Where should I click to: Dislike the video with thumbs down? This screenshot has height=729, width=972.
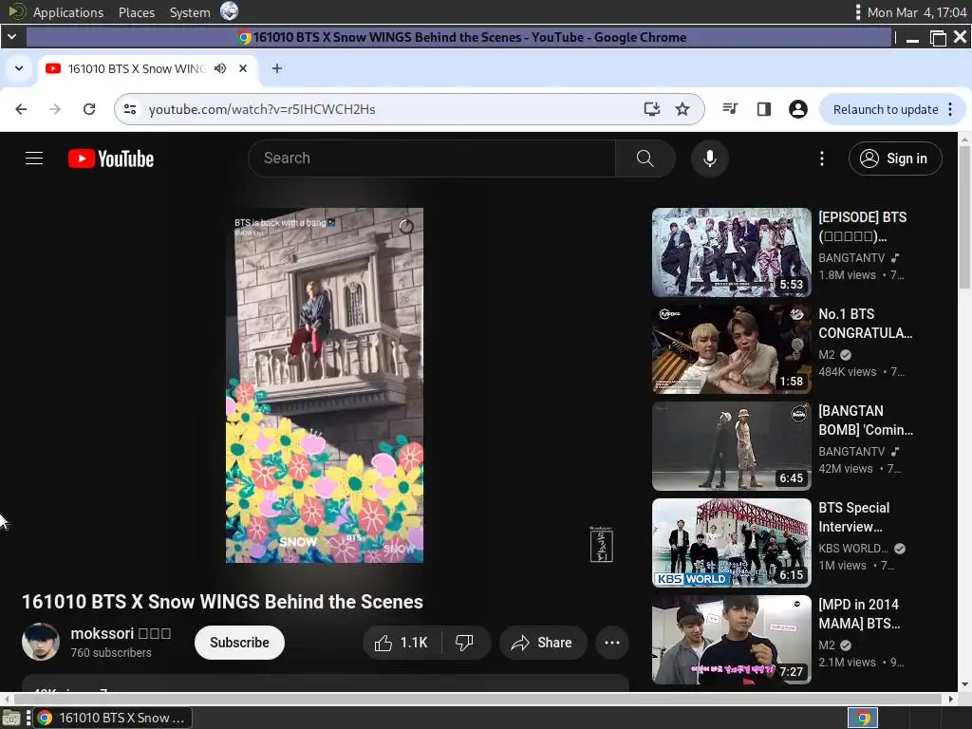464,643
